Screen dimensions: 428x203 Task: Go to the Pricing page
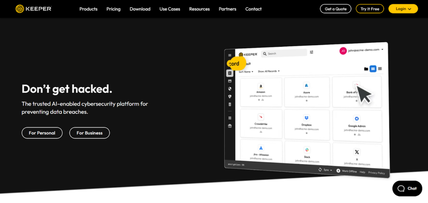click(x=114, y=9)
